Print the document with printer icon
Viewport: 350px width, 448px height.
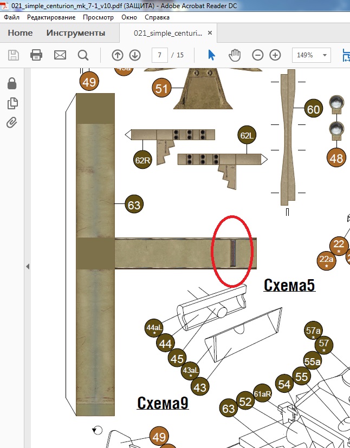pos(36,55)
